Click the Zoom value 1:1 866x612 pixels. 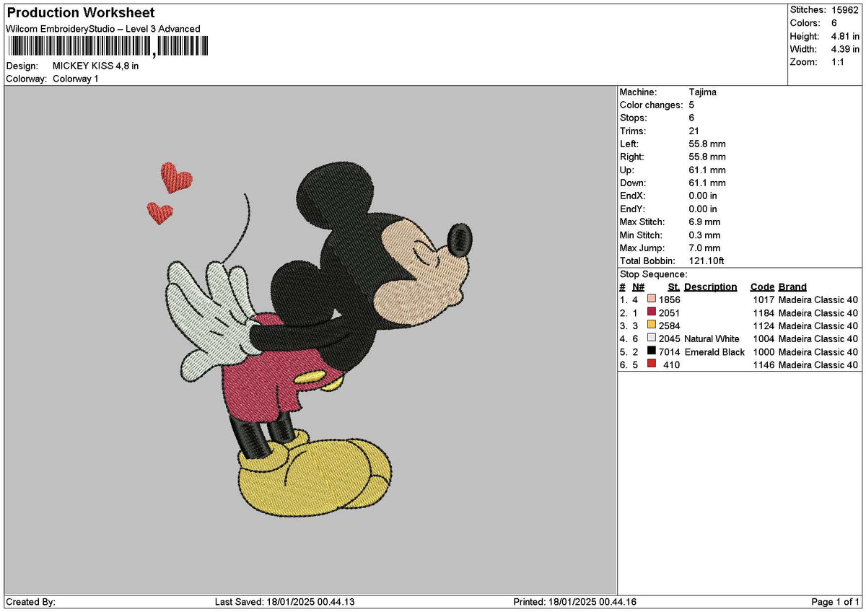pyautogui.click(x=839, y=62)
